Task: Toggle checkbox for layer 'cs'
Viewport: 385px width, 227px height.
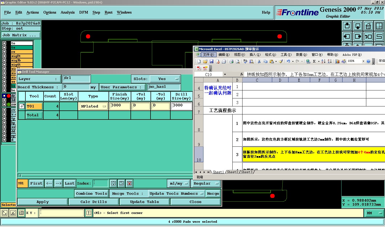Action: [5, 52]
